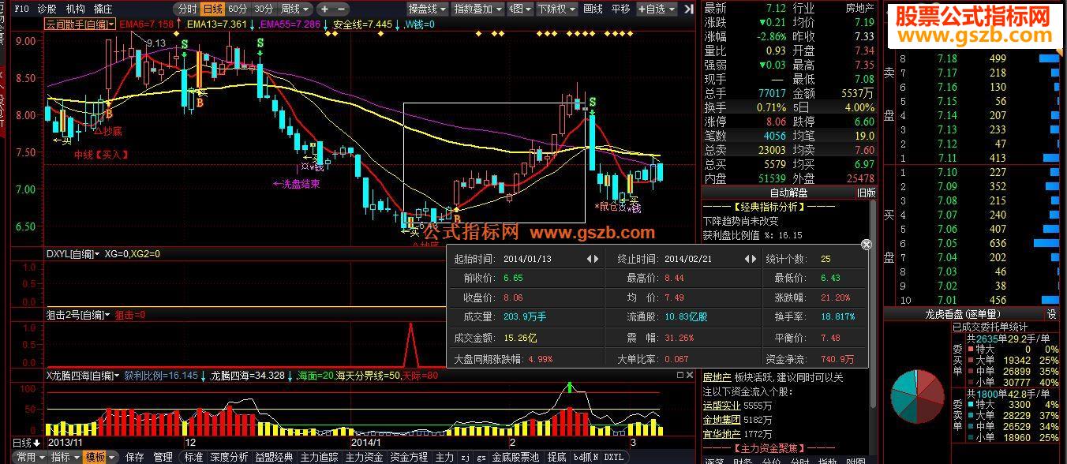The width and height of the screenshot is (1067, 464).
Task: Zoom in chart with the + icon
Action: (325, 10)
